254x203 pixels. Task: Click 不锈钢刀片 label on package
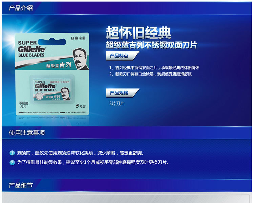23,105
